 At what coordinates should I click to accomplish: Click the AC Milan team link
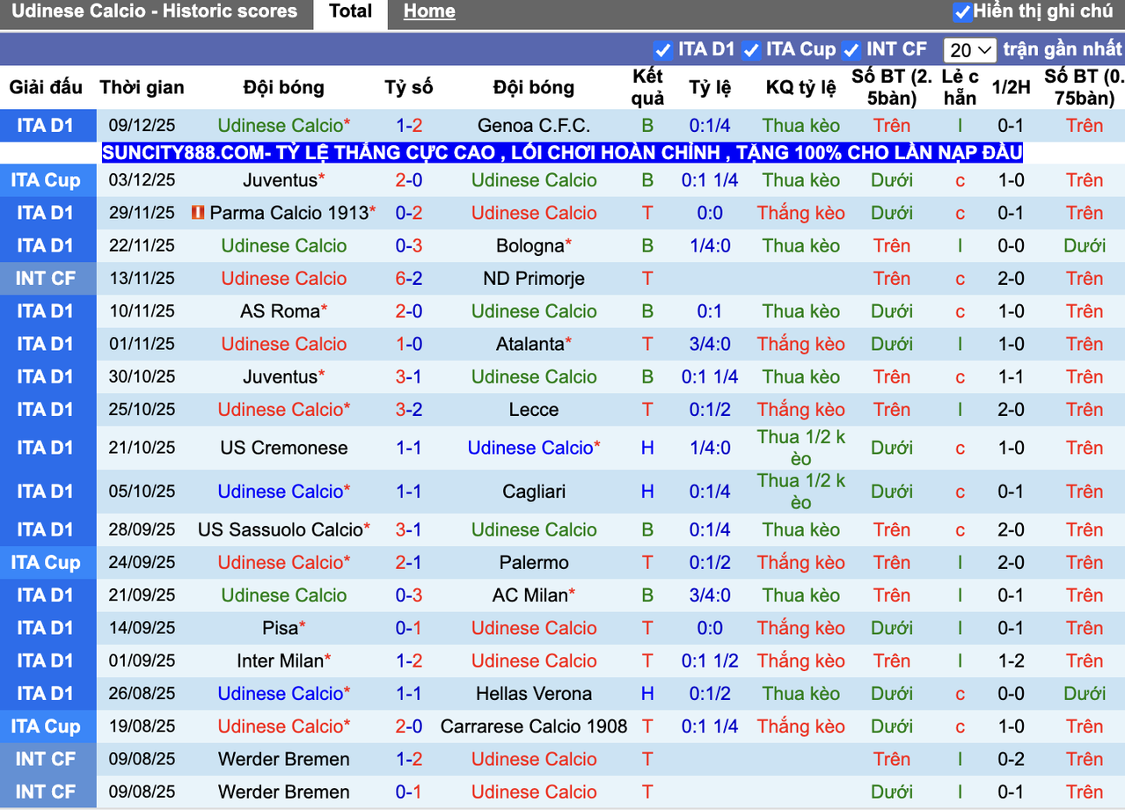pos(530,595)
